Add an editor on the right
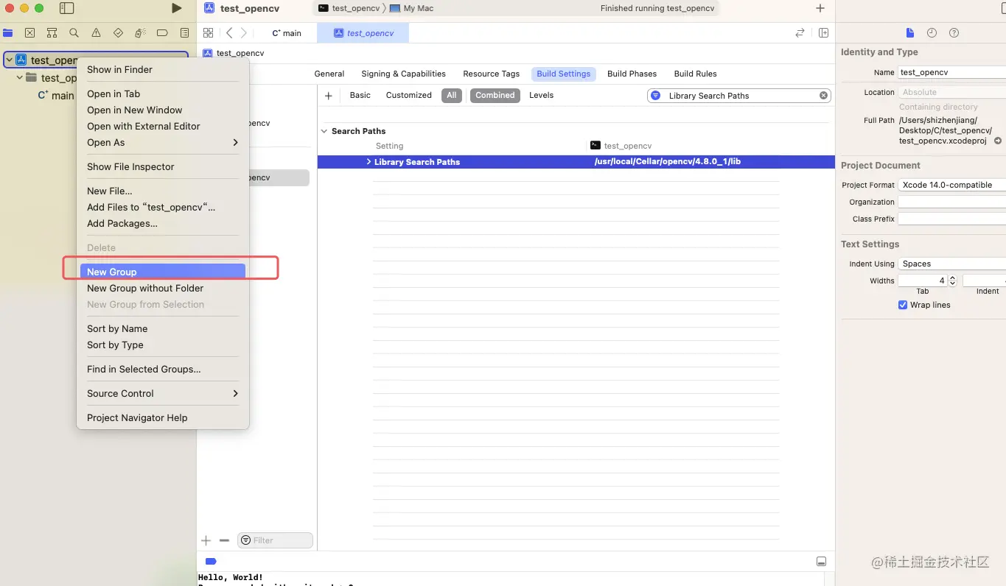The image size is (1006, 586). [823, 32]
